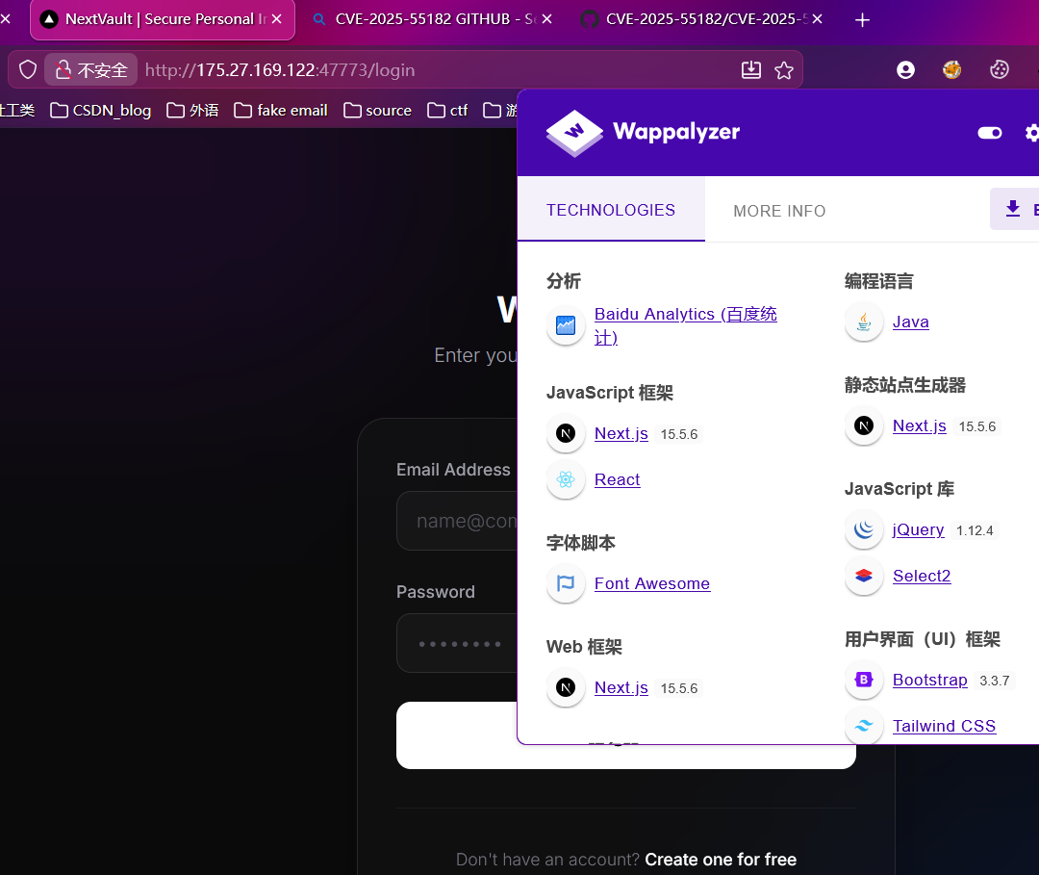
Task: Bookmark page with the star icon
Action: (x=784, y=70)
